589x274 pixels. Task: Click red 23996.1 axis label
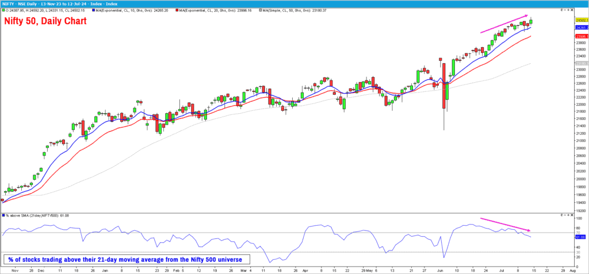pyautogui.click(x=582, y=36)
